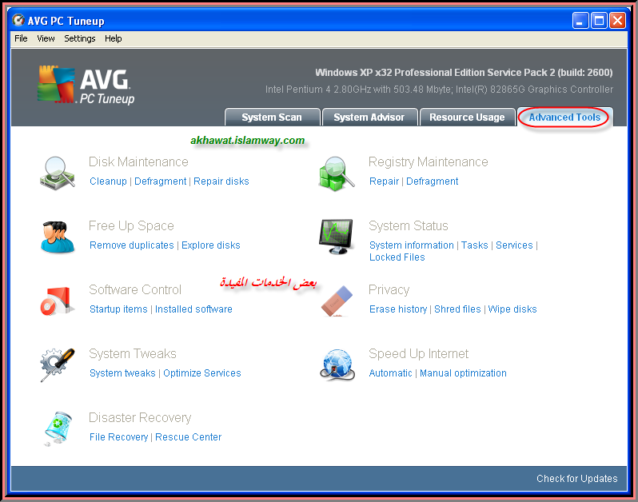Click the Intel Pentium 4 hardware info text
The width and height of the screenshot is (638, 502).
439,89
